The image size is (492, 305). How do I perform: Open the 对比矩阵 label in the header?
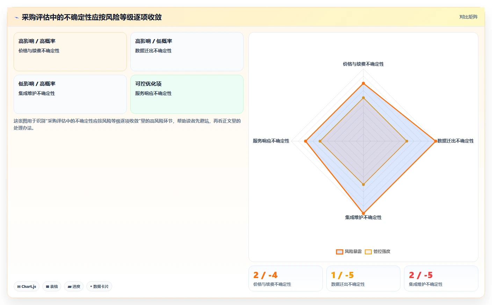point(468,17)
